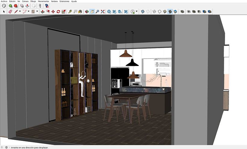Select the Paint Bucket tool
Viewport: 247px width, 149px height.
coord(80,11)
